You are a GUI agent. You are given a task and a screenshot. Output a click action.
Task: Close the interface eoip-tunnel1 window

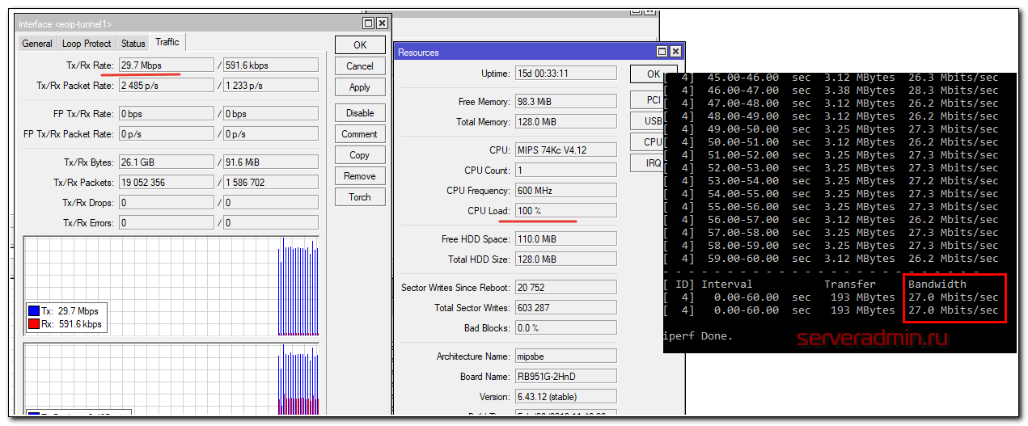(x=382, y=24)
